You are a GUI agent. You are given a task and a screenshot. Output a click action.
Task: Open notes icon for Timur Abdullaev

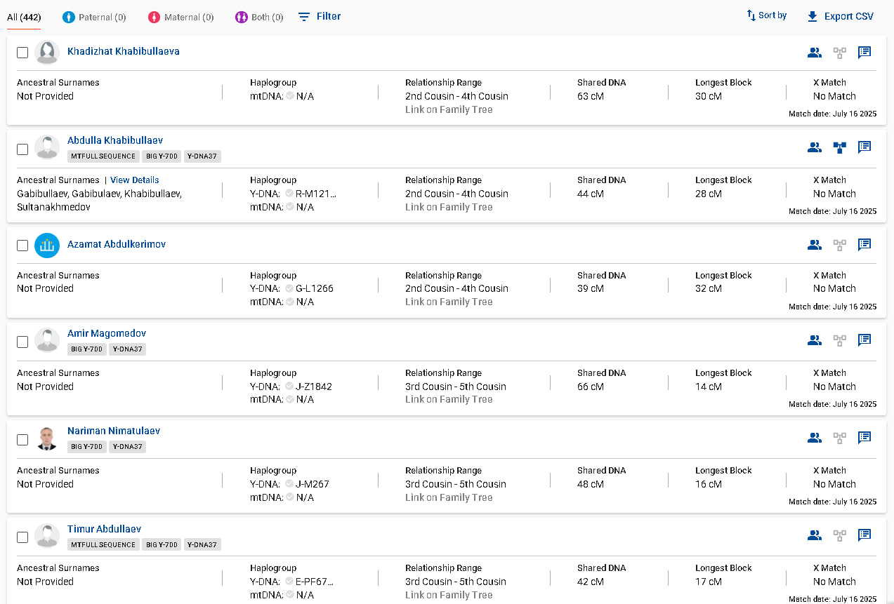[865, 535]
